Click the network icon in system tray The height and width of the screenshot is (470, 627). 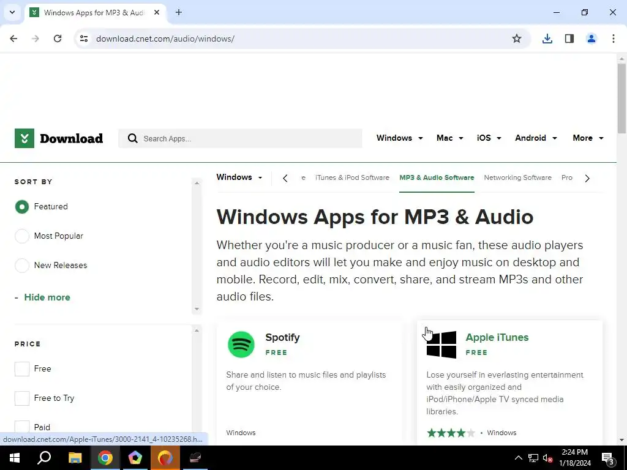[533, 458]
